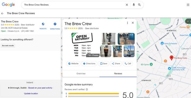The height and width of the screenshot is (98, 191).
Task: Click Unit 58, KCR Industrial Estate address
Action: click(14, 28)
